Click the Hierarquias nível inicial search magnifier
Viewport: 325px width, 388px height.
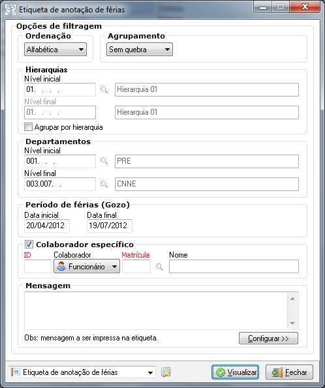coord(104,89)
